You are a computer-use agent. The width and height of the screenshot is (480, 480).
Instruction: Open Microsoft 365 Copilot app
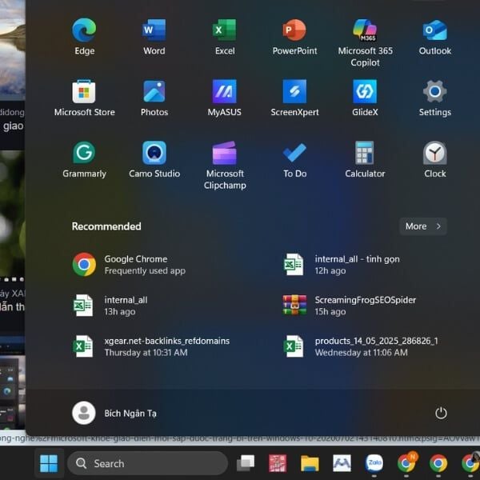pyautogui.click(x=365, y=42)
